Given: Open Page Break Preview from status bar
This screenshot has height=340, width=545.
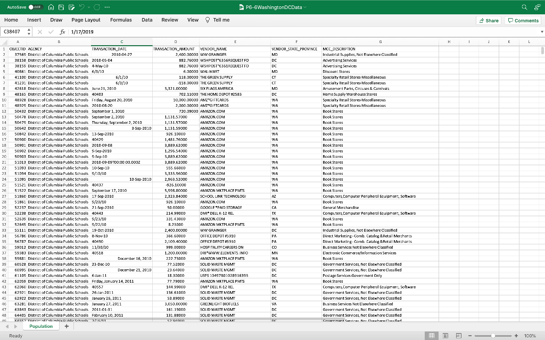Looking at the screenshot, I should tap(458, 335).
